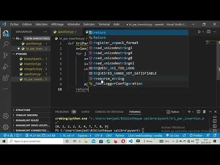Select the Python terminal shell label
The image size is (220, 165).
[173, 112]
